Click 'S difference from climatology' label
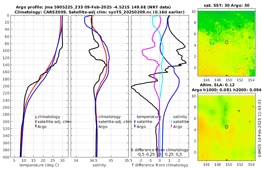 [x=160, y=150]
